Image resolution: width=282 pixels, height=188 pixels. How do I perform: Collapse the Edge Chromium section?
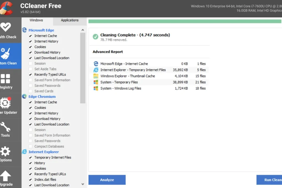tap(42, 96)
